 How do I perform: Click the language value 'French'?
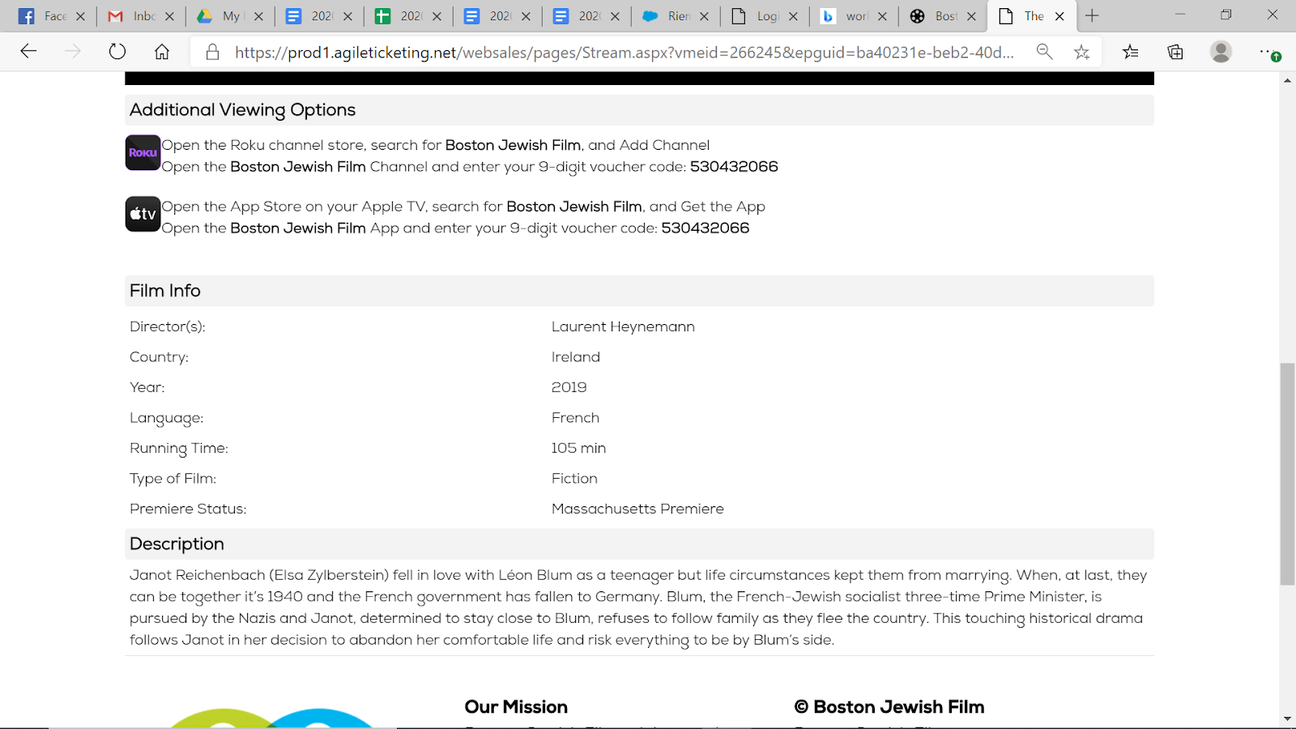(x=575, y=418)
